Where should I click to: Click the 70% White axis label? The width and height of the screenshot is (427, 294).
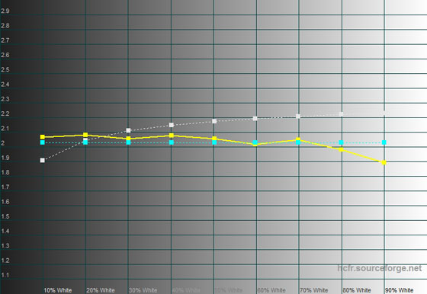click(x=313, y=290)
